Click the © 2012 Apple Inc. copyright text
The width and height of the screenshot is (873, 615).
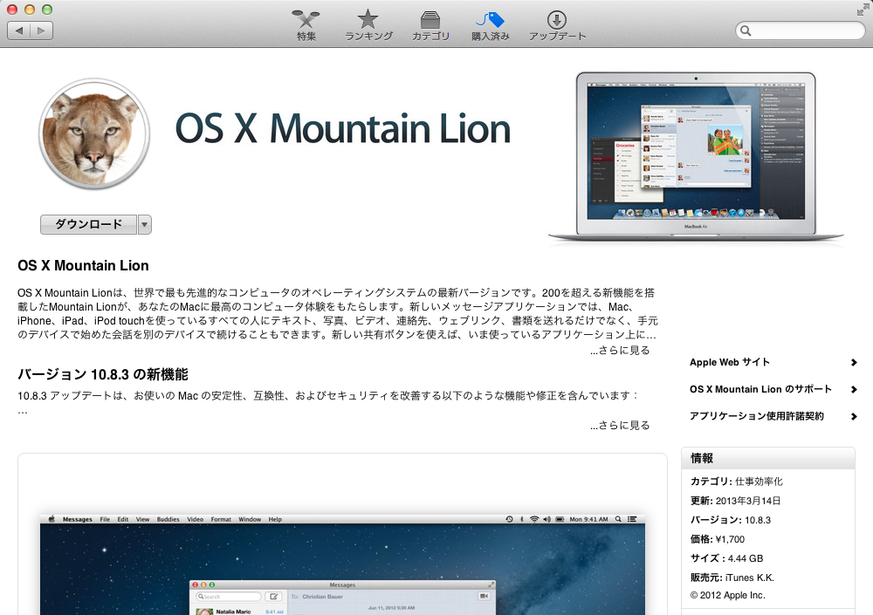tap(728, 595)
